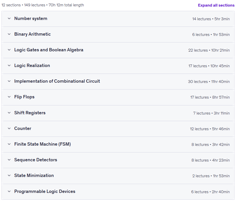
Task: Click the '7 lectures • 3hr 11min' text
Action: point(211,113)
